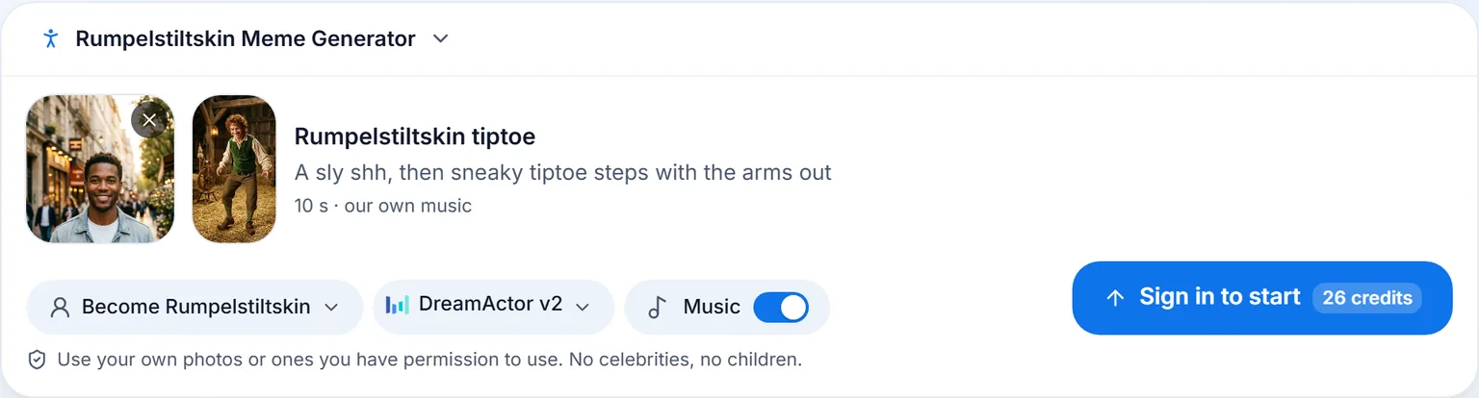Expand the Rumpelstiltskin Meme Generator chevron
The width and height of the screenshot is (1479, 398).
440,38
